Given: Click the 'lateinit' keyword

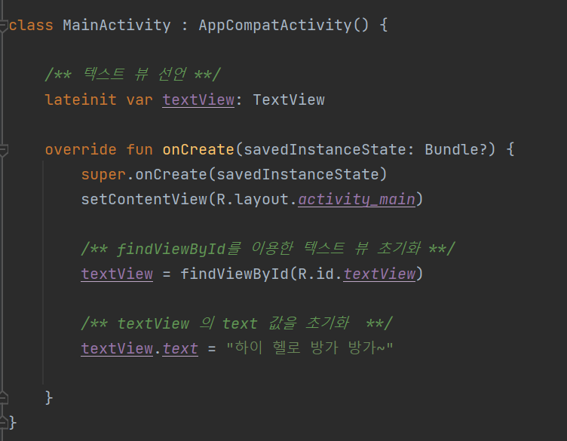Looking at the screenshot, I should (81, 100).
